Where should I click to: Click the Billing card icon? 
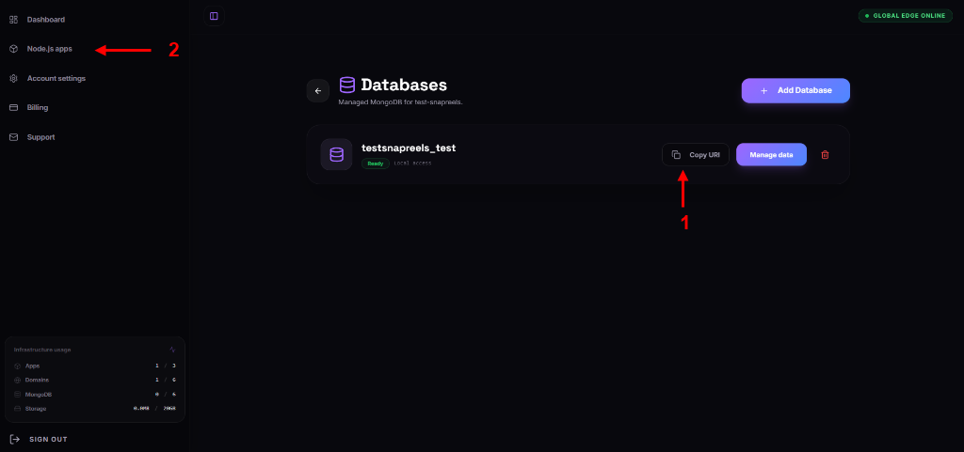click(x=13, y=108)
